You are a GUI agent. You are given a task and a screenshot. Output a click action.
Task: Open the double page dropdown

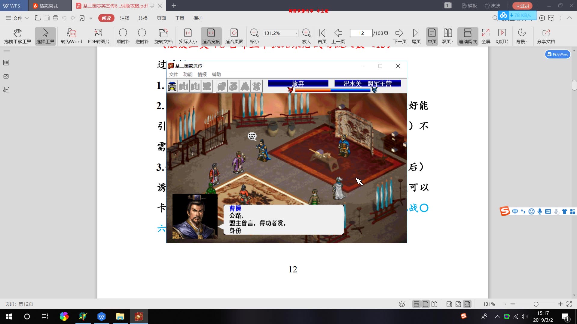(447, 36)
